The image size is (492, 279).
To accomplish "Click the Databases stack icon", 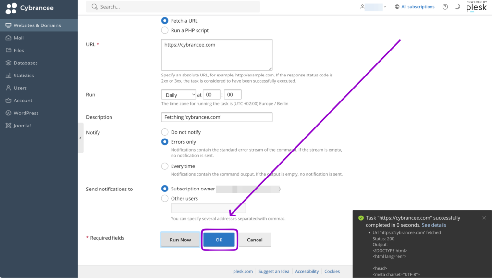I will coord(8,63).
